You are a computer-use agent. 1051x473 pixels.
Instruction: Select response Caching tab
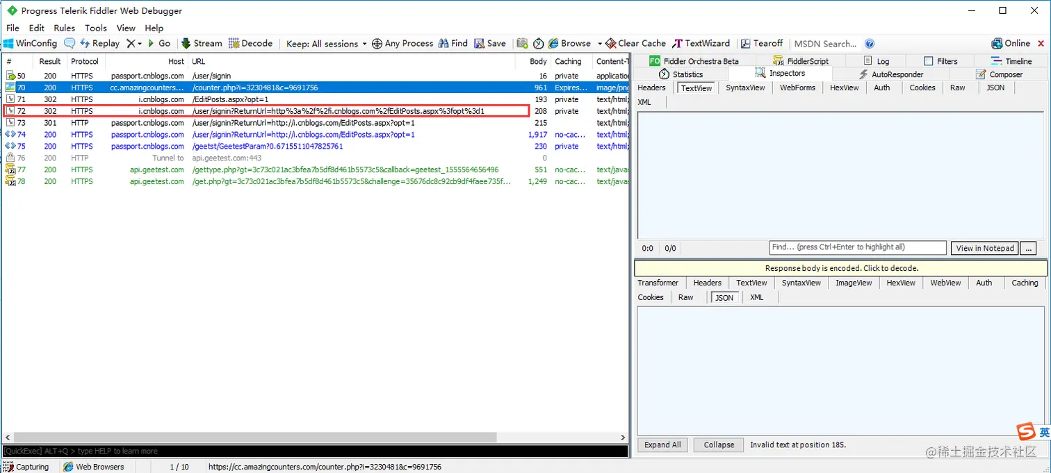click(x=1025, y=283)
